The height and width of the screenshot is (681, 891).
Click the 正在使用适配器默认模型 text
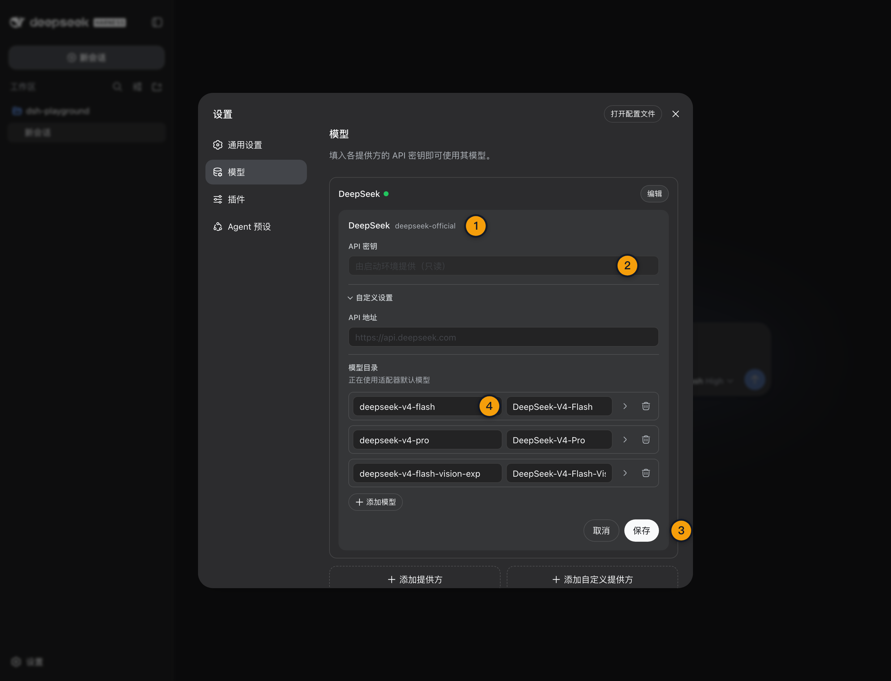[389, 380]
